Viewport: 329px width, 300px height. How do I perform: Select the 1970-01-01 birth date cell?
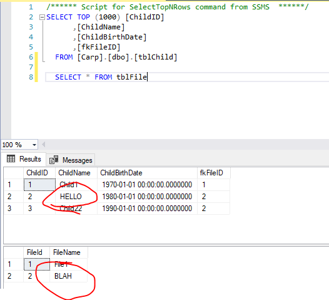(x=147, y=185)
